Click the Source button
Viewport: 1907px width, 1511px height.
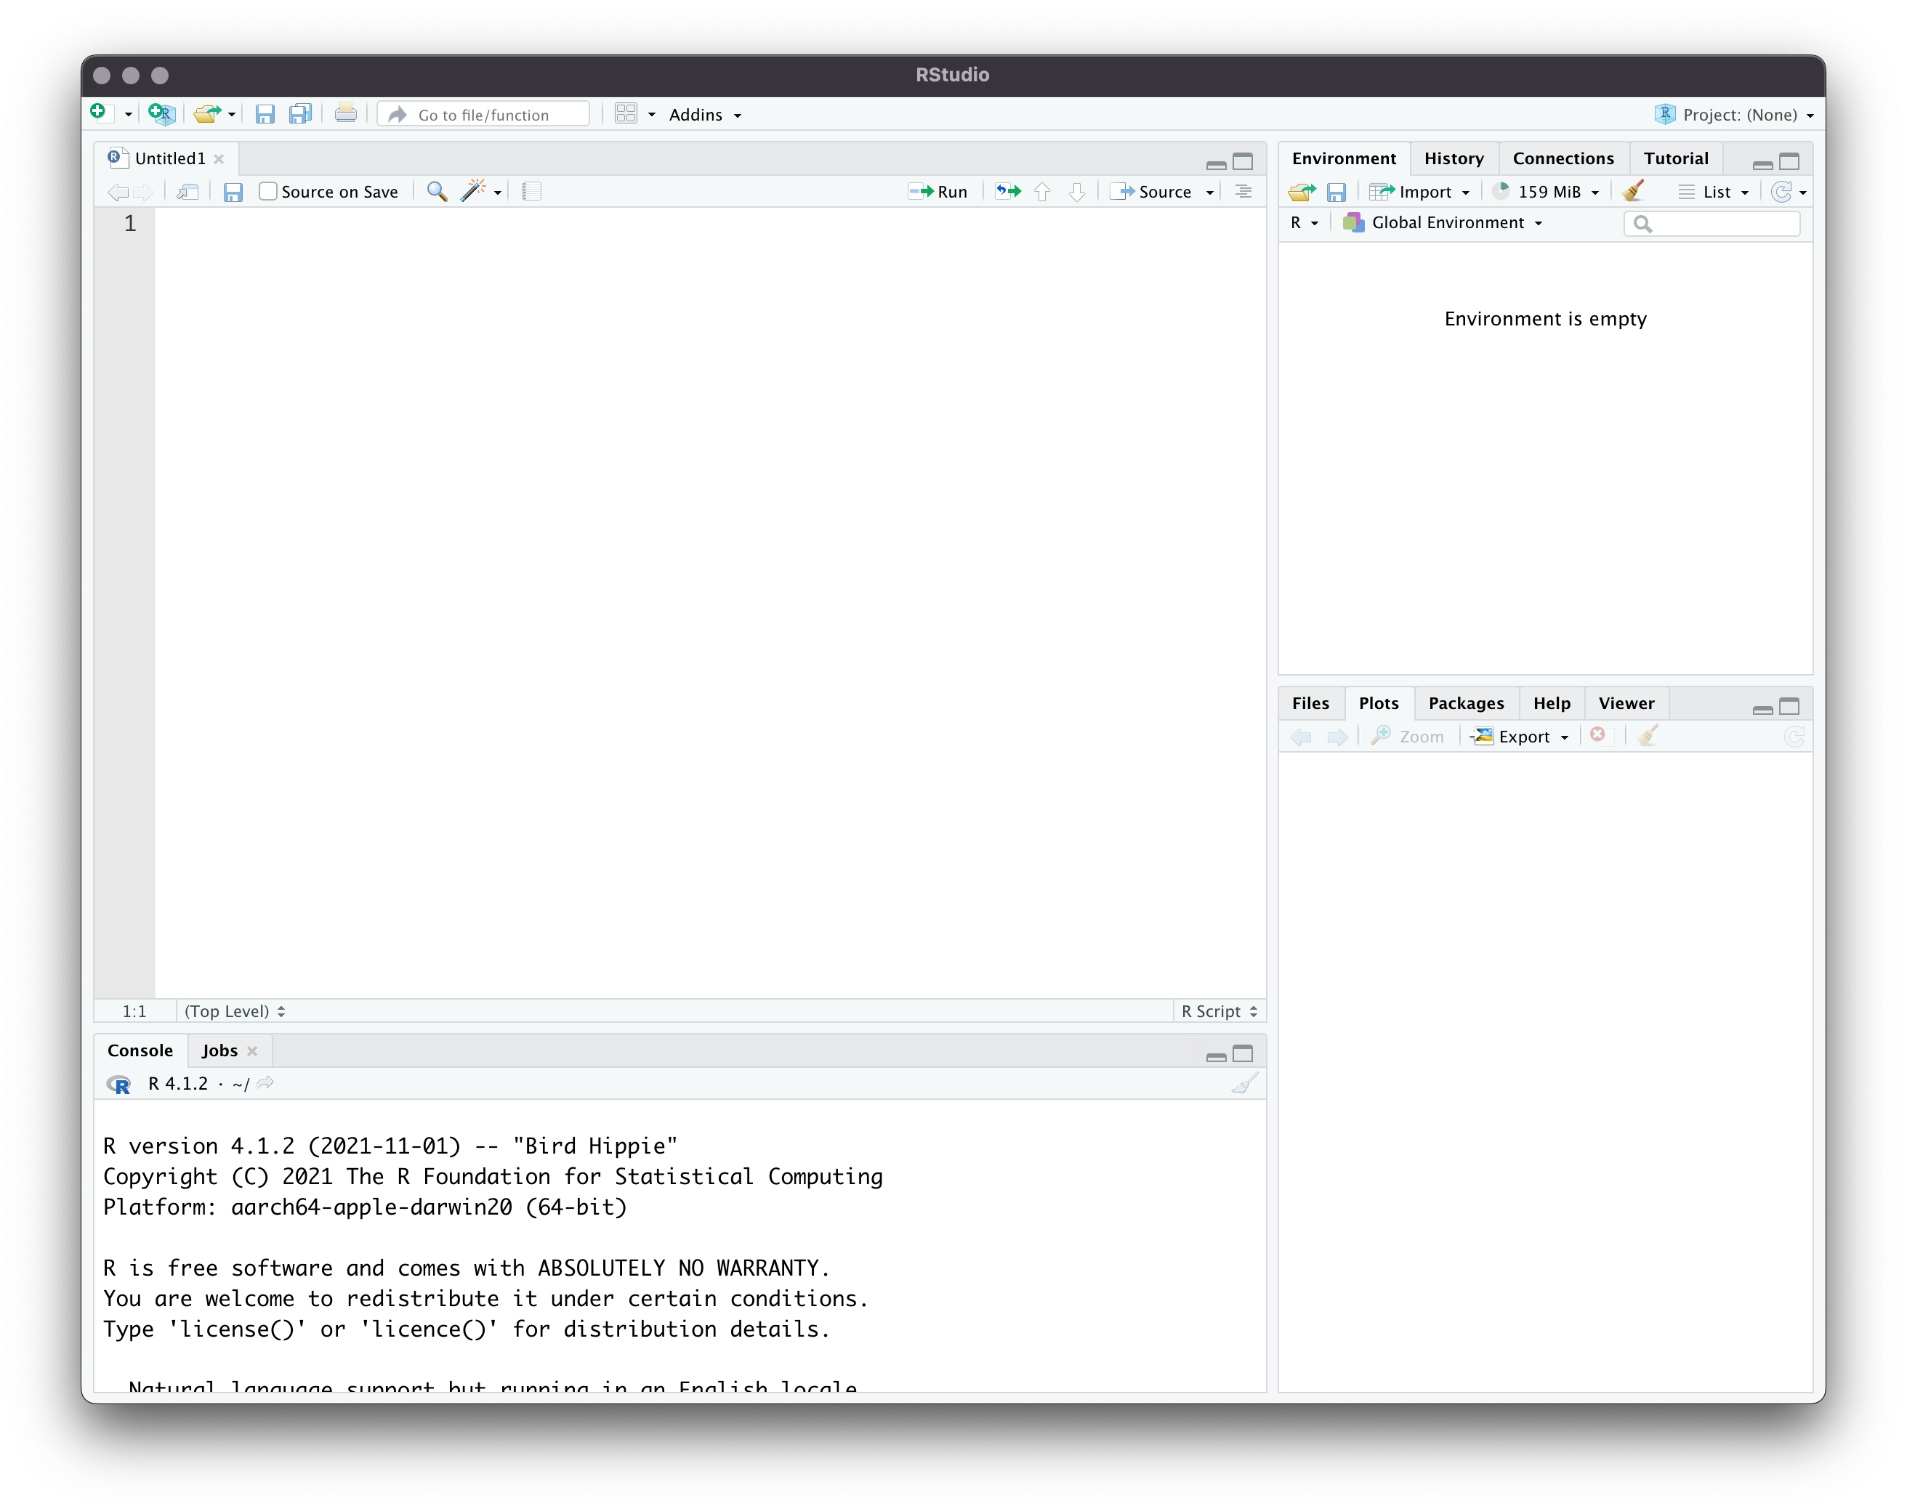click(x=1153, y=192)
